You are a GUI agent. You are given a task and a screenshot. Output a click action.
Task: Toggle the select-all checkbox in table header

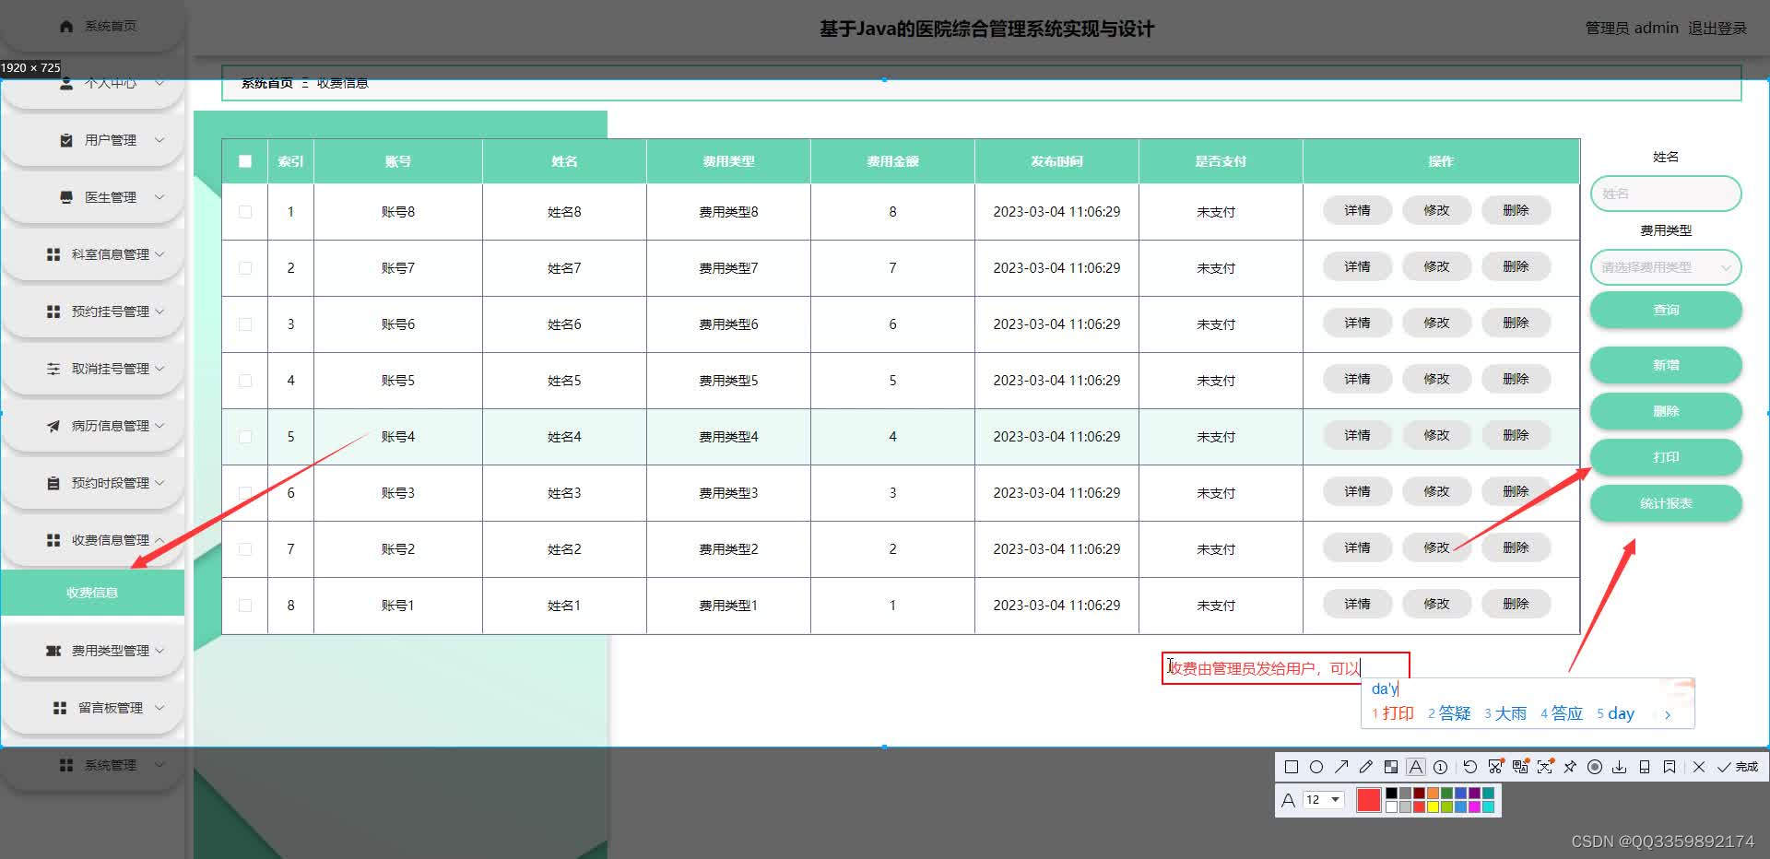coord(245,161)
